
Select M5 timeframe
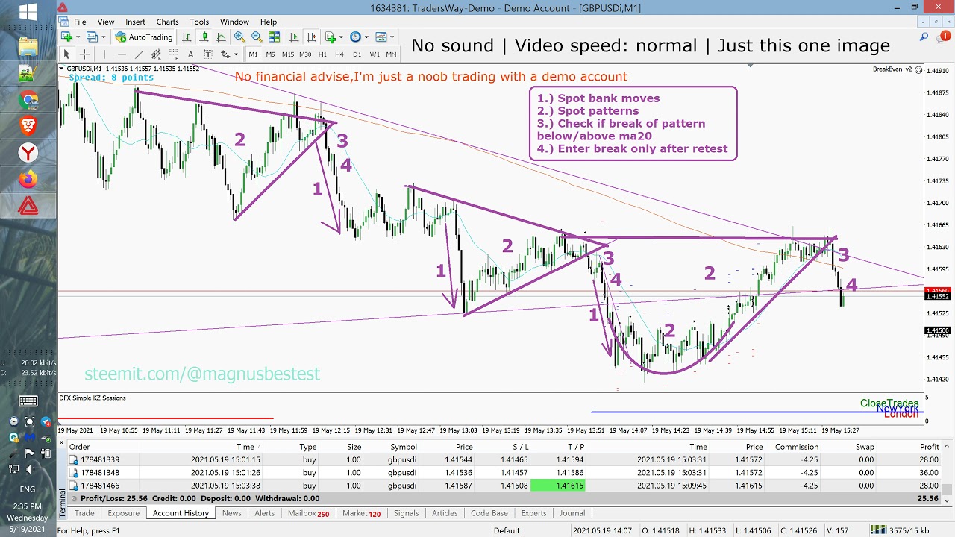(270, 54)
